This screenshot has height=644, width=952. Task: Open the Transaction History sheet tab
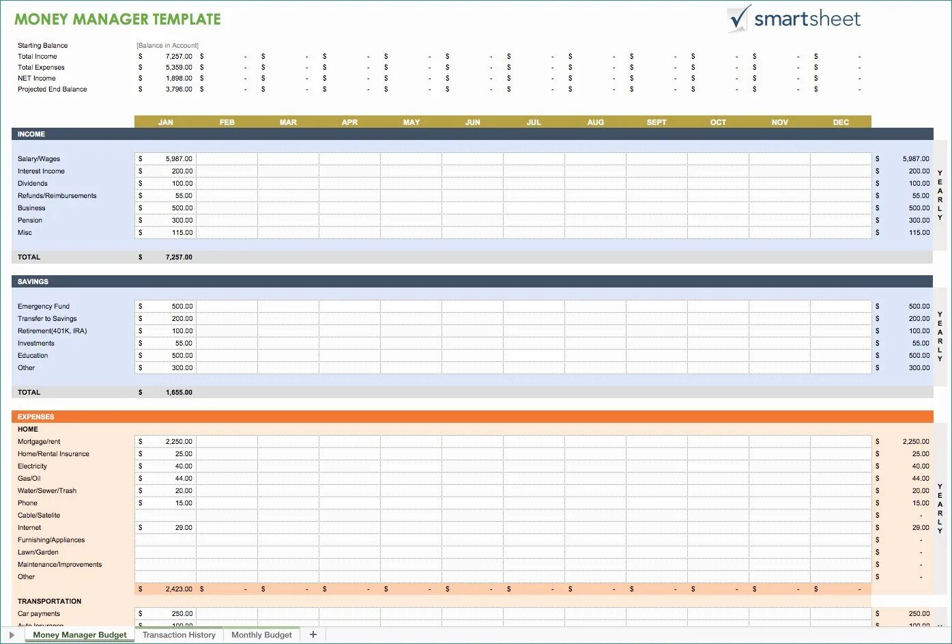(x=179, y=635)
